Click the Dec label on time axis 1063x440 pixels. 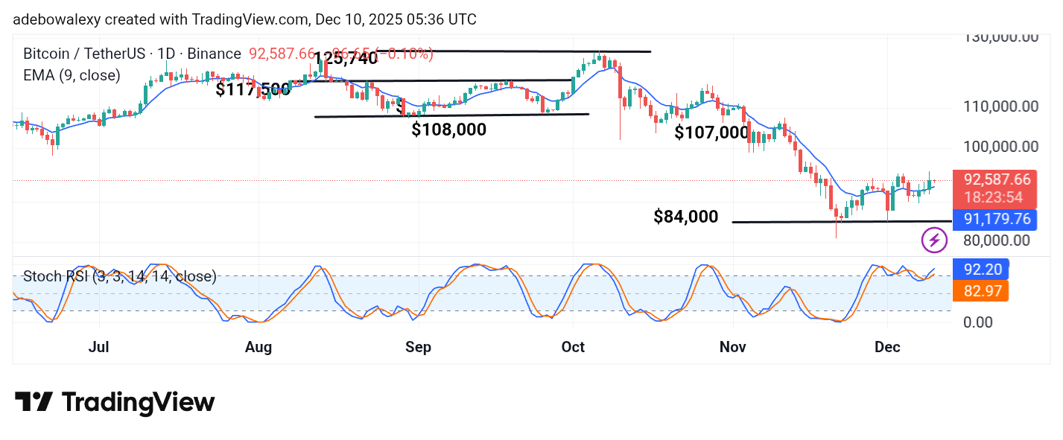coord(888,348)
